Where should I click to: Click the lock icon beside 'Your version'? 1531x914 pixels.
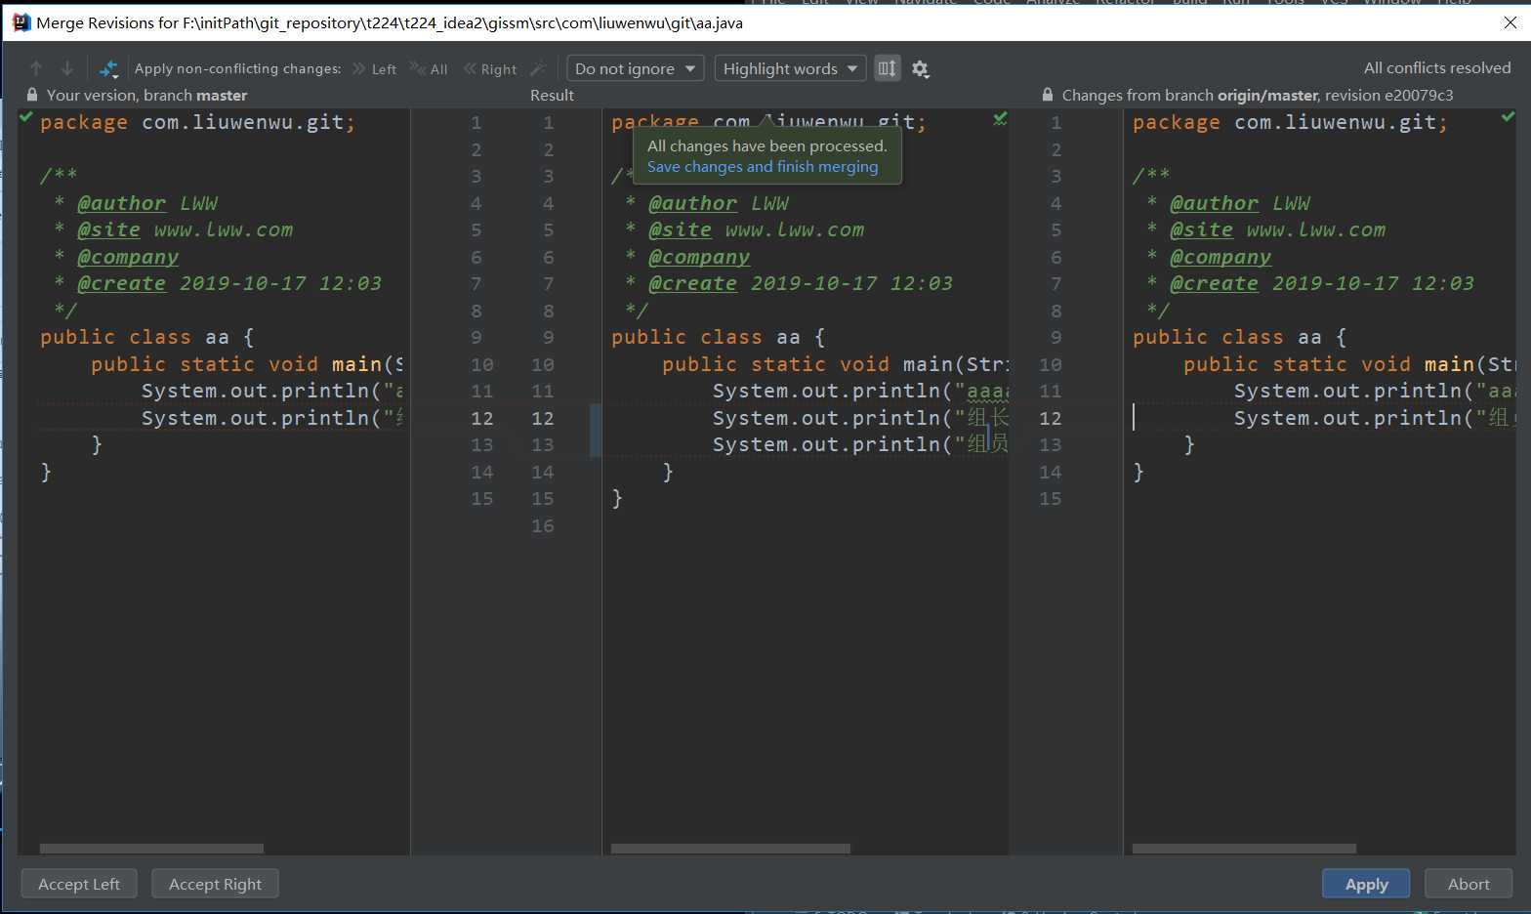[32, 95]
